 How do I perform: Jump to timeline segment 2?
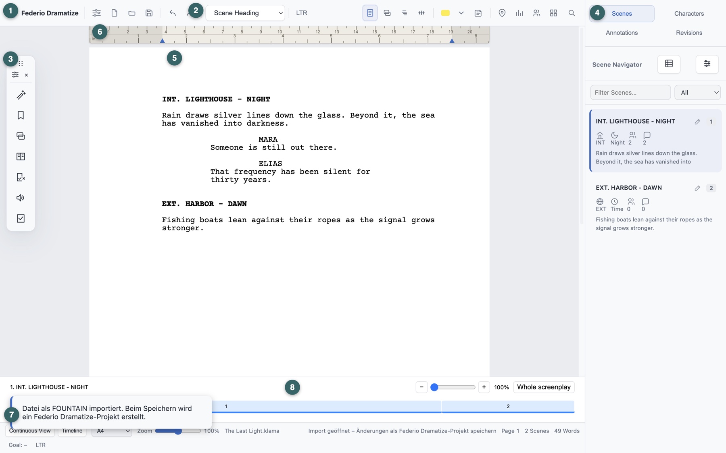508,407
